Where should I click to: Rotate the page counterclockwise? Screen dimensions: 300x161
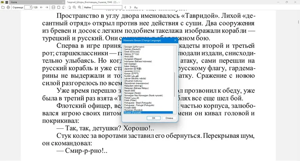click(x=64, y=7)
